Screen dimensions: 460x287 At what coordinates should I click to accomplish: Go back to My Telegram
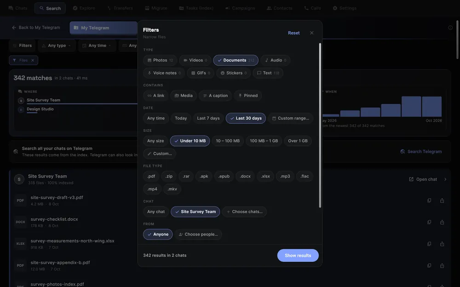pos(36,28)
